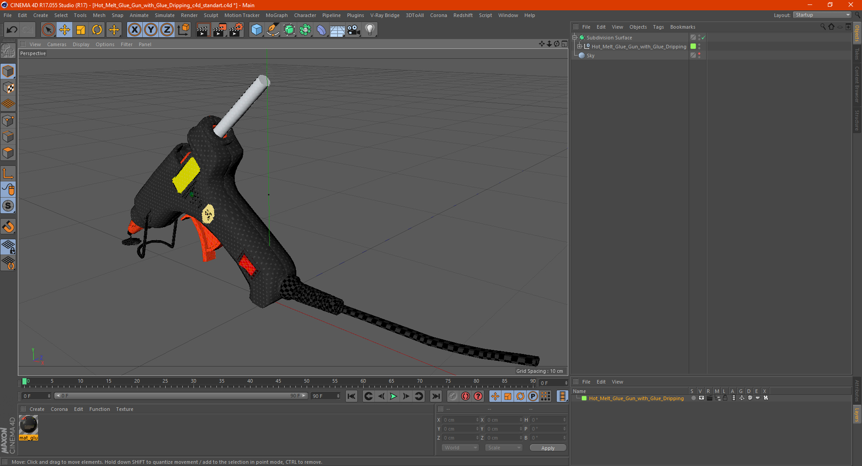Add a Cube primitive object

tap(256, 30)
